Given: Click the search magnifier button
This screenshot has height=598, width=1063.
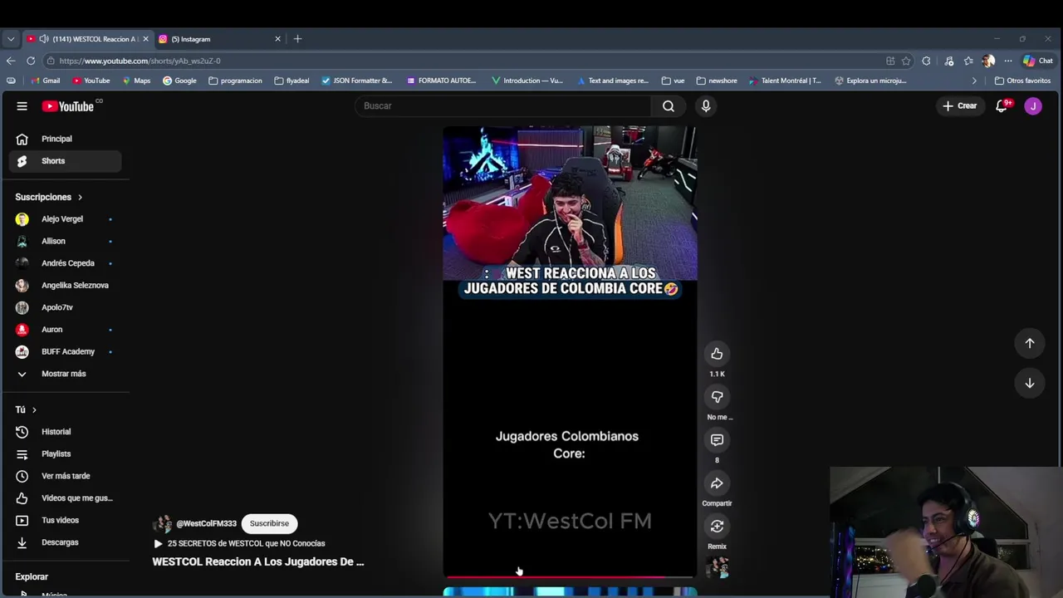Looking at the screenshot, I should pyautogui.click(x=669, y=106).
